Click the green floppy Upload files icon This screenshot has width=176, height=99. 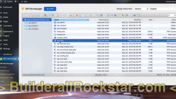pyautogui.click(x=45, y=15)
